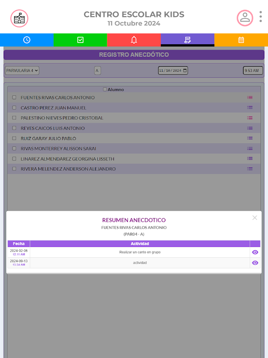Viewport: 268px width, 358px height.
Task: Open list icon for RIVERA MELENDEZ ANDERSON
Action: click(x=250, y=169)
